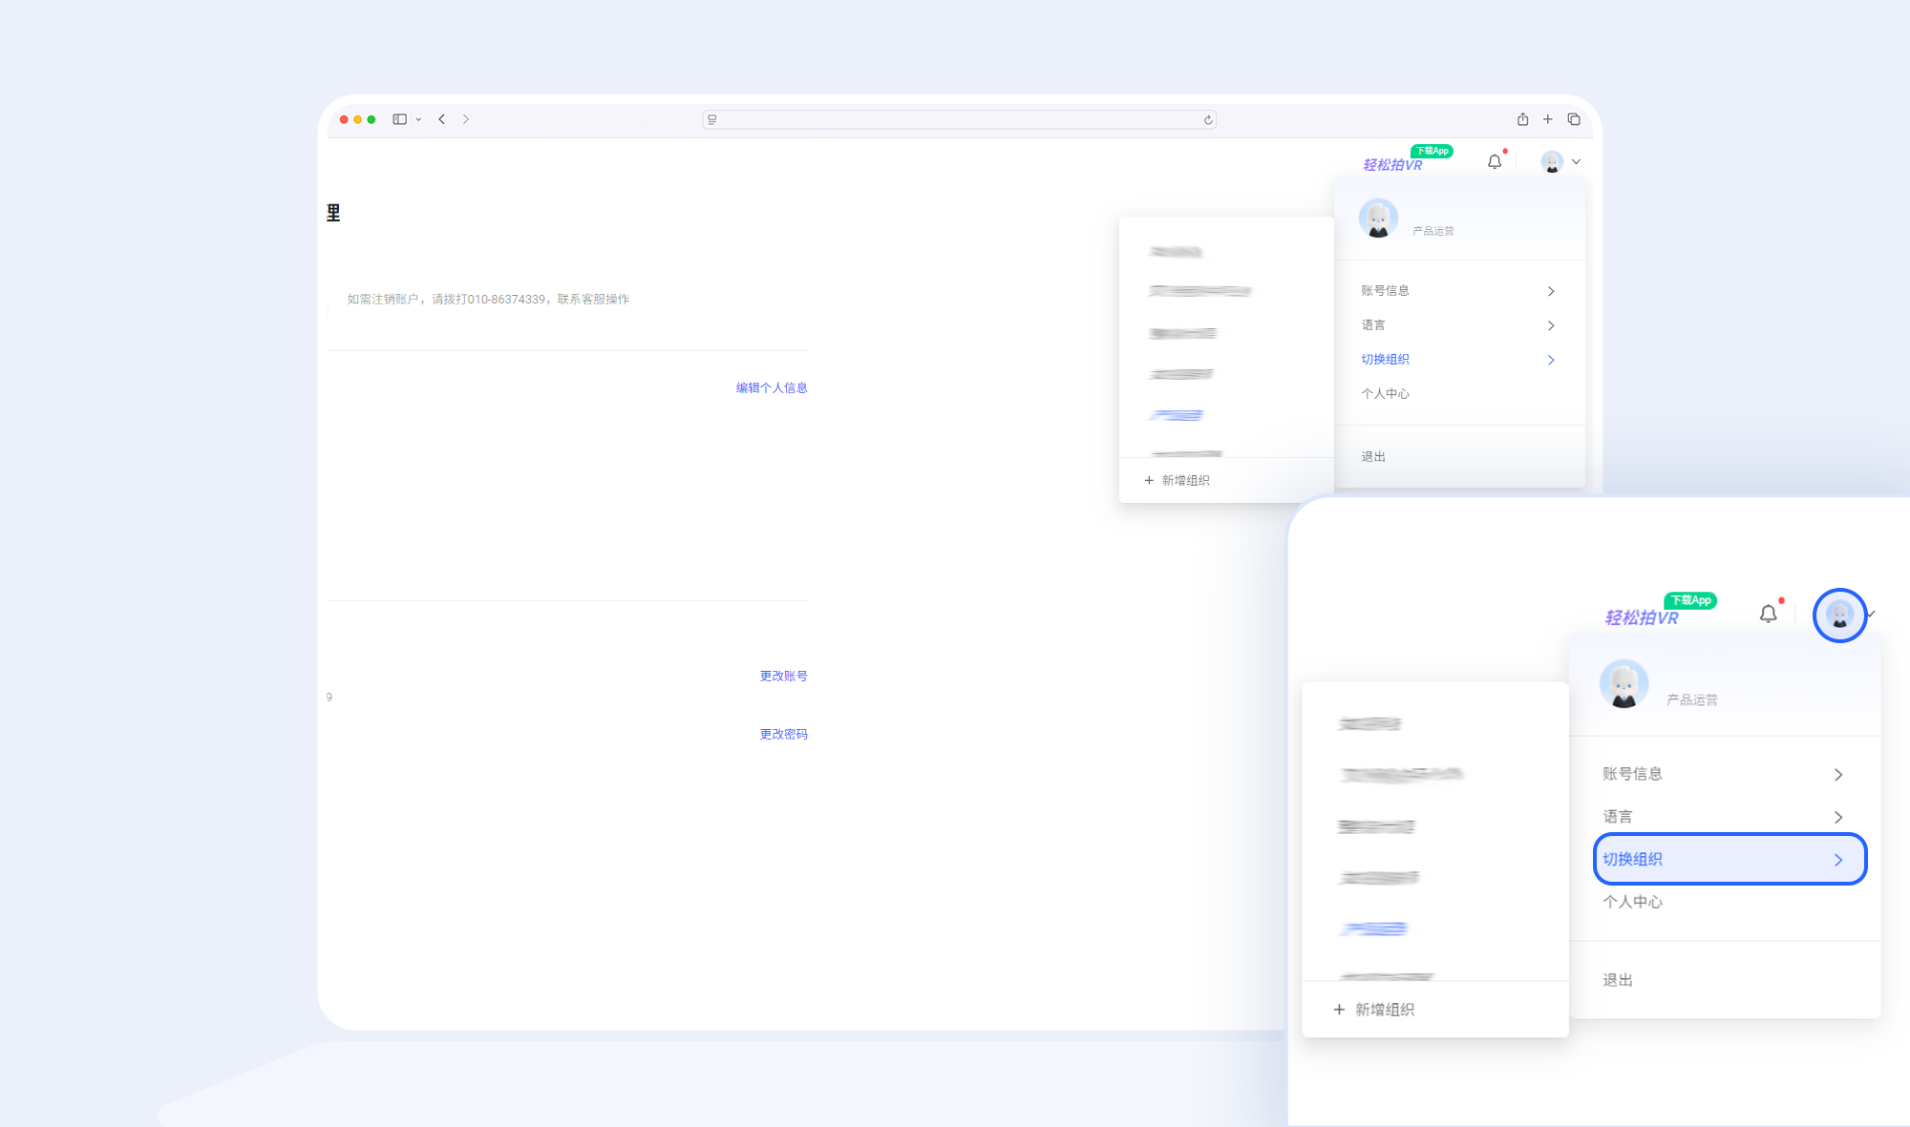The width and height of the screenshot is (1910, 1127).
Task: Click the 更改账号 link
Action: (x=783, y=677)
